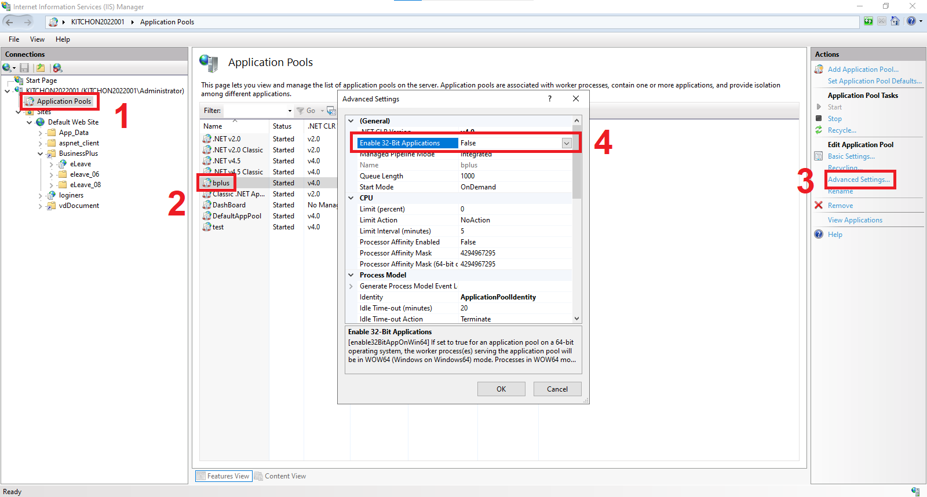Open the View menu
Viewport: 927px width, 497px height.
[x=37, y=39]
